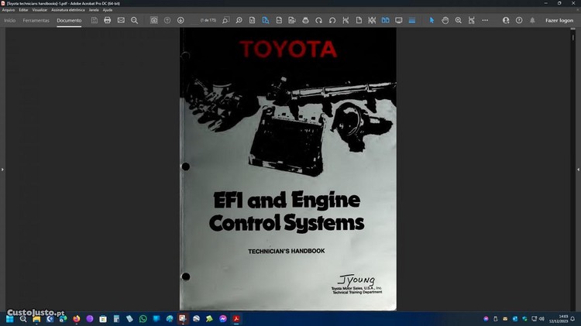Open the Visualizar menu
The height and width of the screenshot is (326, 581).
pyautogui.click(x=40, y=9)
